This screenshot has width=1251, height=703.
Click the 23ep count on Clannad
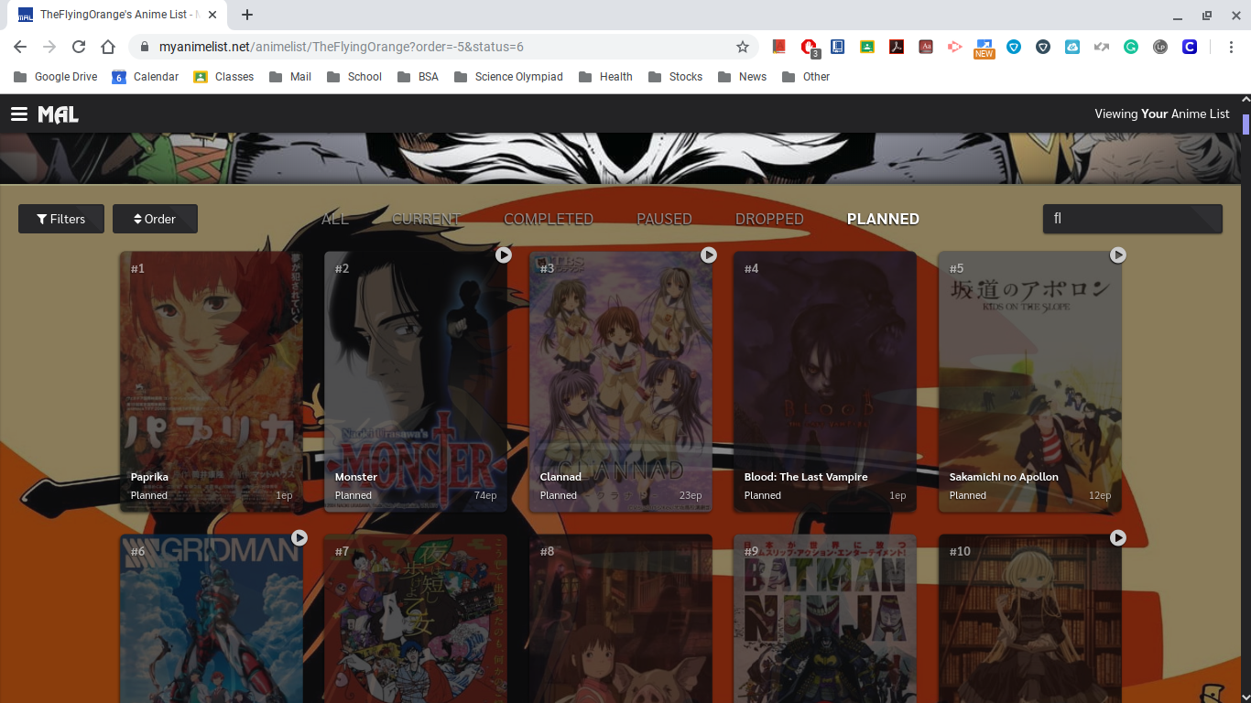pyautogui.click(x=691, y=495)
